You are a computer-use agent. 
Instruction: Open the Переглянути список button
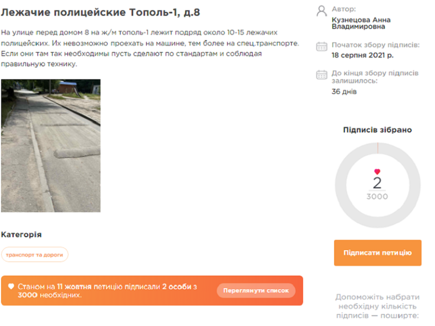coord(256,290)
